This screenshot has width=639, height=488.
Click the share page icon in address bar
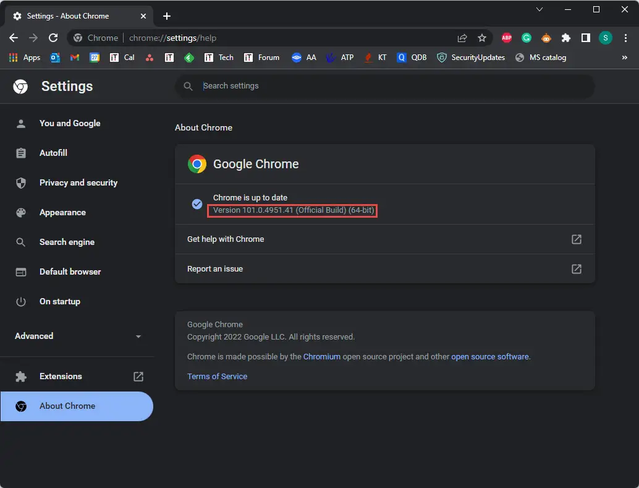pos(462,38)
